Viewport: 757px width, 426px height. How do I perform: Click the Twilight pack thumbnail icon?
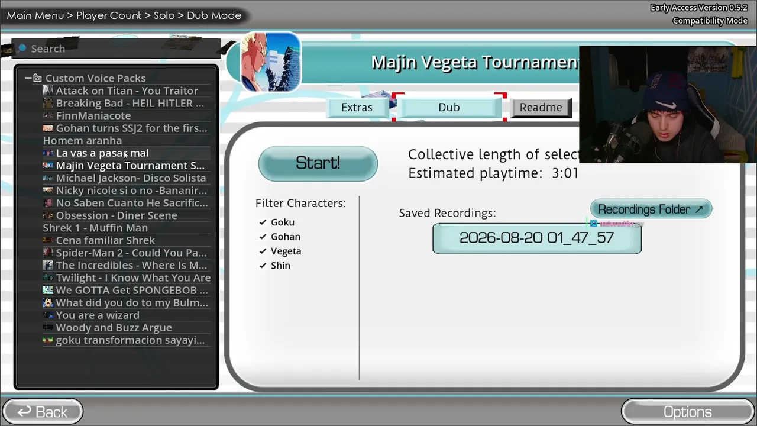[48, 277]
